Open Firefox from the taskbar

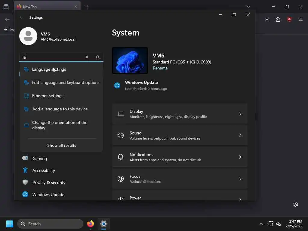click(90, 224)
